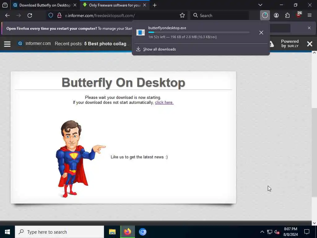The width and height of the screenshot is (317, 238).
Task: Open the Windows Start menu
Action: coord(7,232)
